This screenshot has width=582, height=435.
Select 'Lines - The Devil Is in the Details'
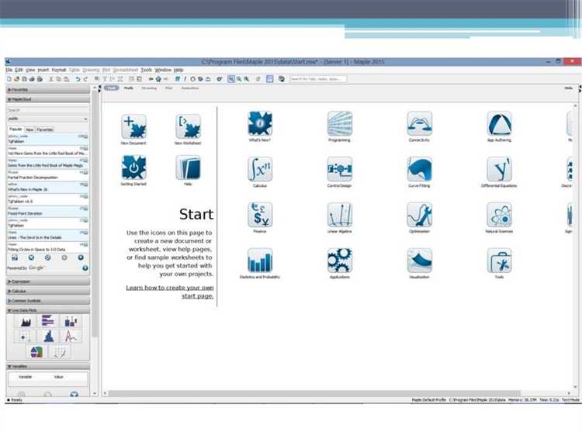tap(48, 236)
